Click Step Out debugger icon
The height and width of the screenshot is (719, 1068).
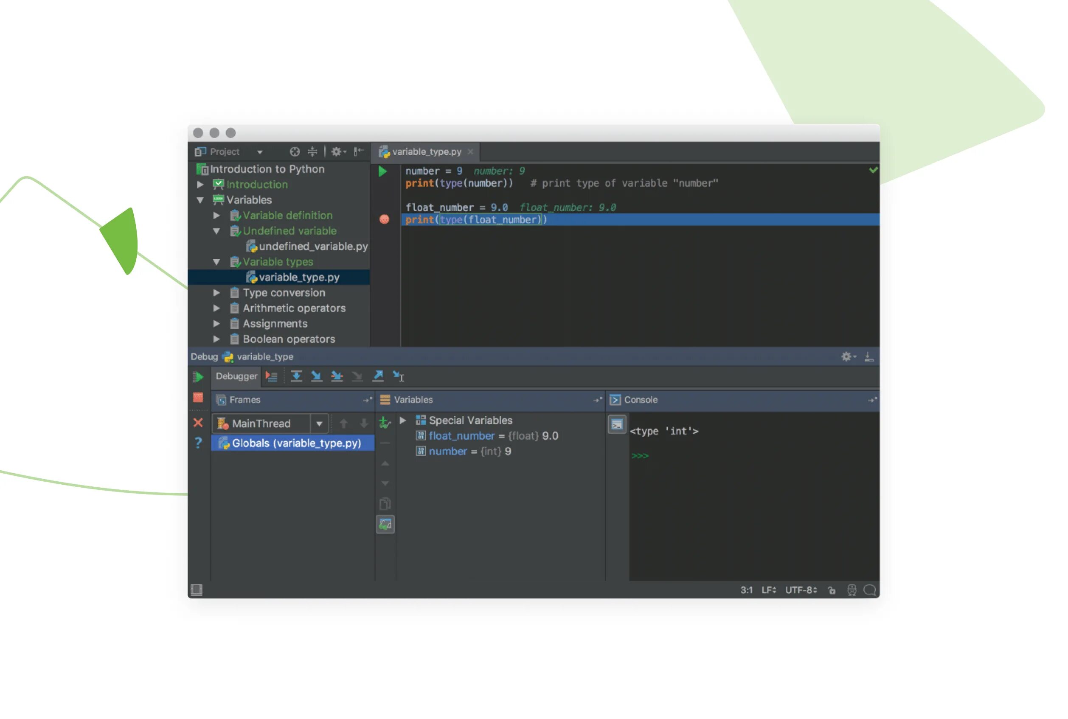click(x=378, y=376)
